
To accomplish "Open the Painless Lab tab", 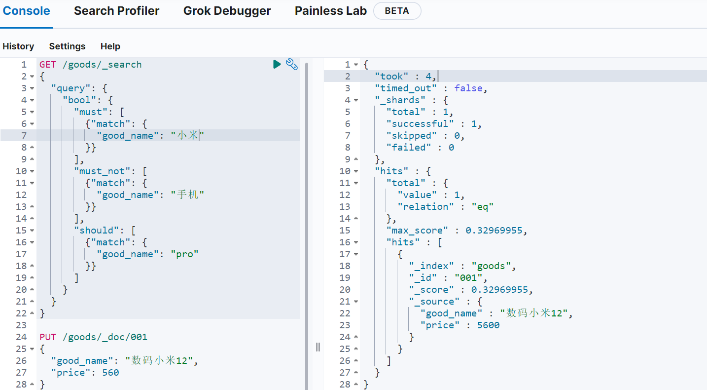I will click(330, 11).
